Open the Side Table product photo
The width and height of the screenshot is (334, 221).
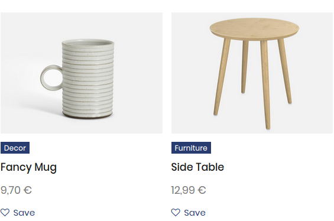point(252,73)
